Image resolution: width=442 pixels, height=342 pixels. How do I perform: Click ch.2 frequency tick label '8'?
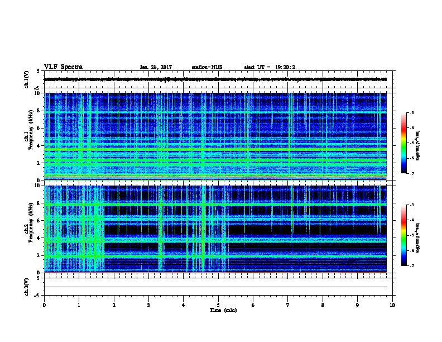point(39,203)
